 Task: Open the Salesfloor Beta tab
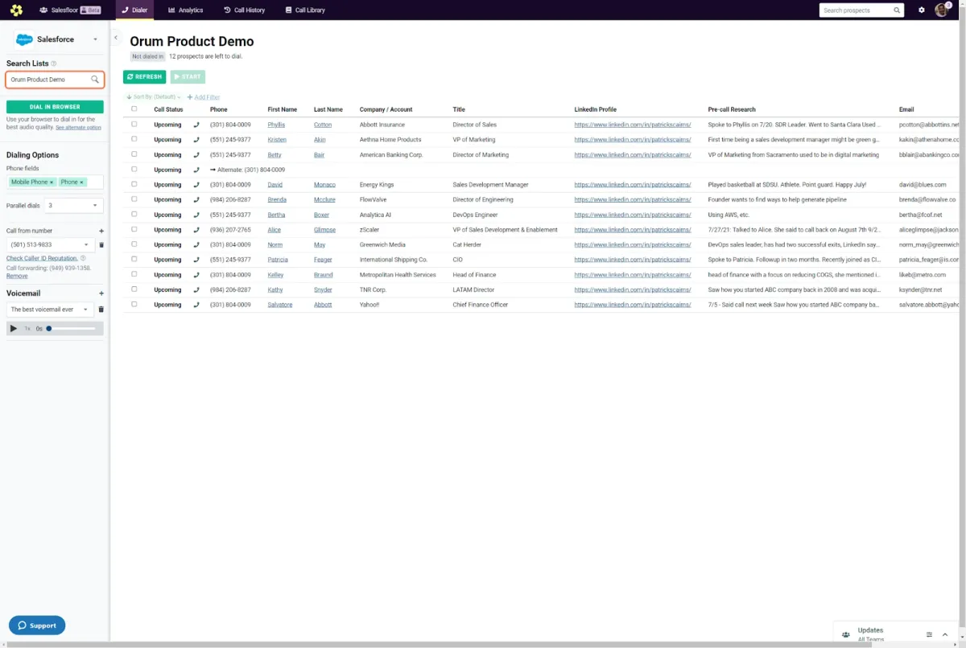pos(70,10)
